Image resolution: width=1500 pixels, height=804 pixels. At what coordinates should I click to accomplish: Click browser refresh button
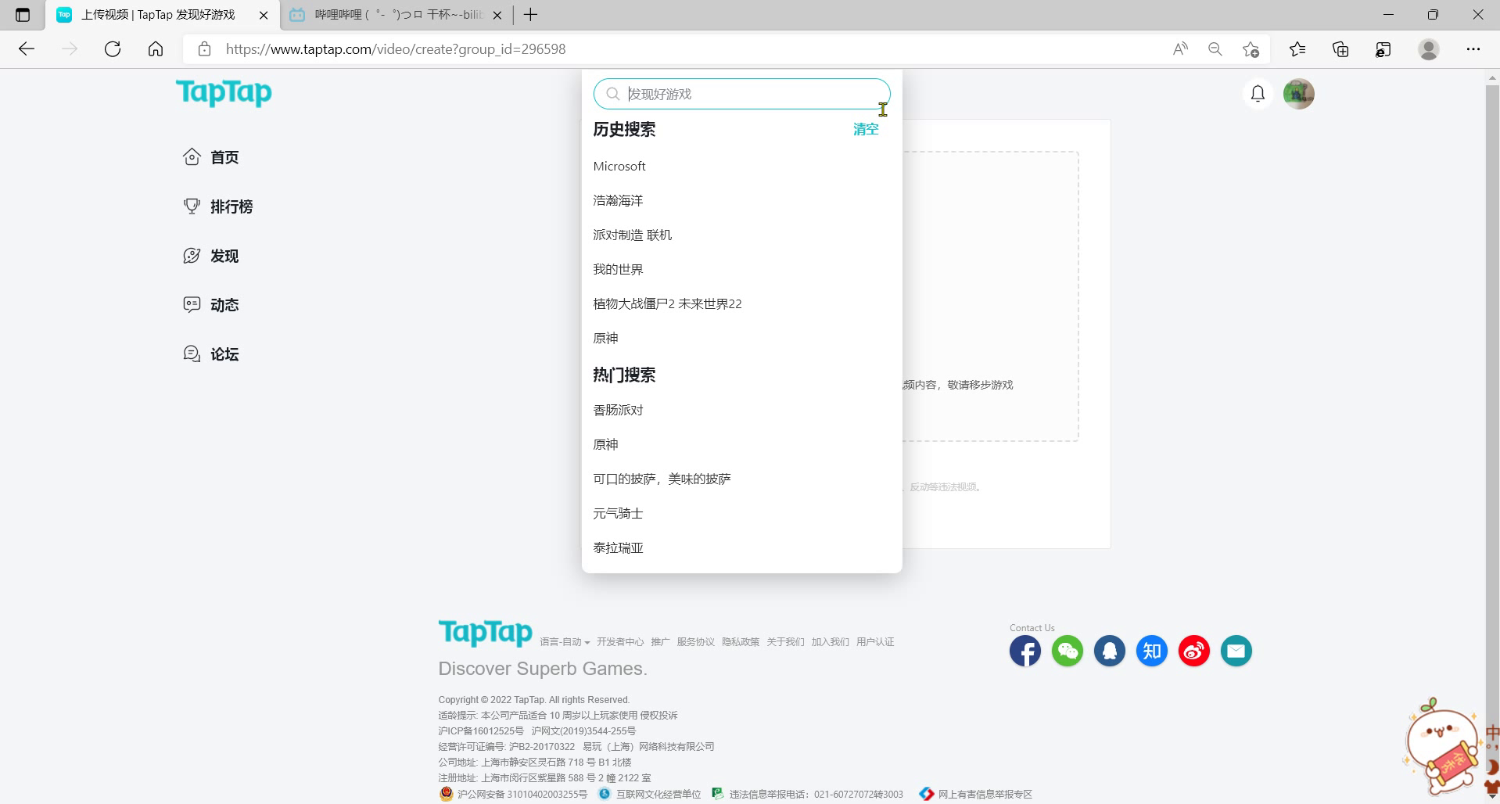[113, 49]
